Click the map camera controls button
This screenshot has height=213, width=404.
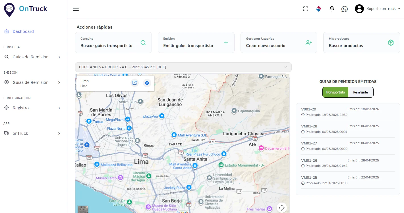click(x=282, y=208)
